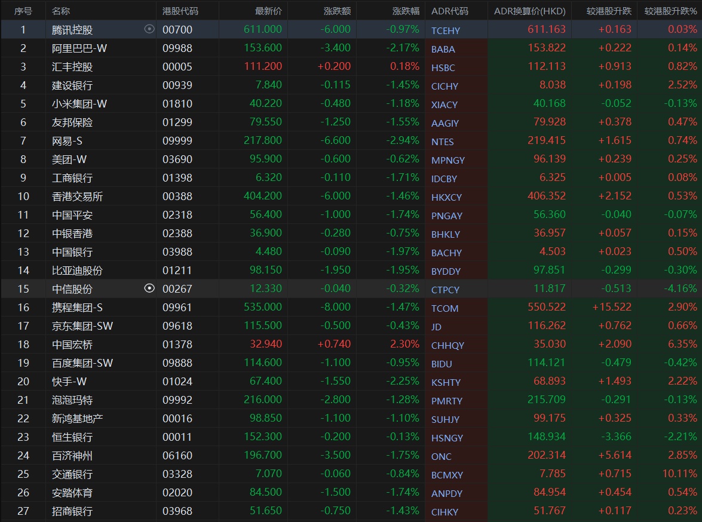Viewport: 702px width, 522px height.
Task: Select the 泡泡玛特 stock name
Action: click(72, 400)
